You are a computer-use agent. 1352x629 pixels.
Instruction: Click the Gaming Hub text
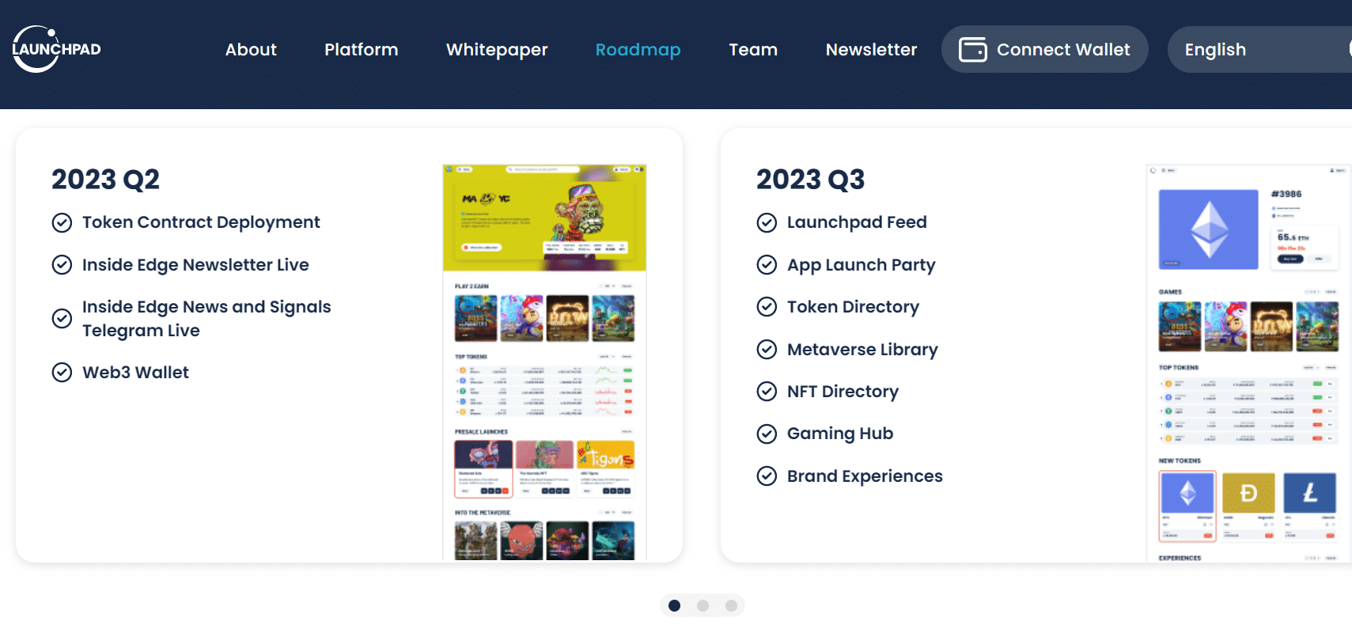click(839, 434)
